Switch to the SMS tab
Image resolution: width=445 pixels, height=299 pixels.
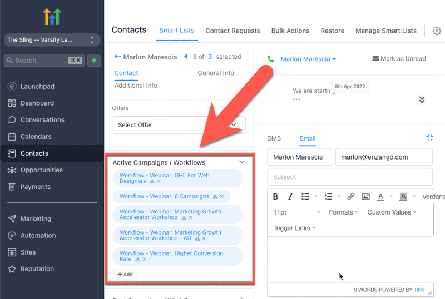274,138
